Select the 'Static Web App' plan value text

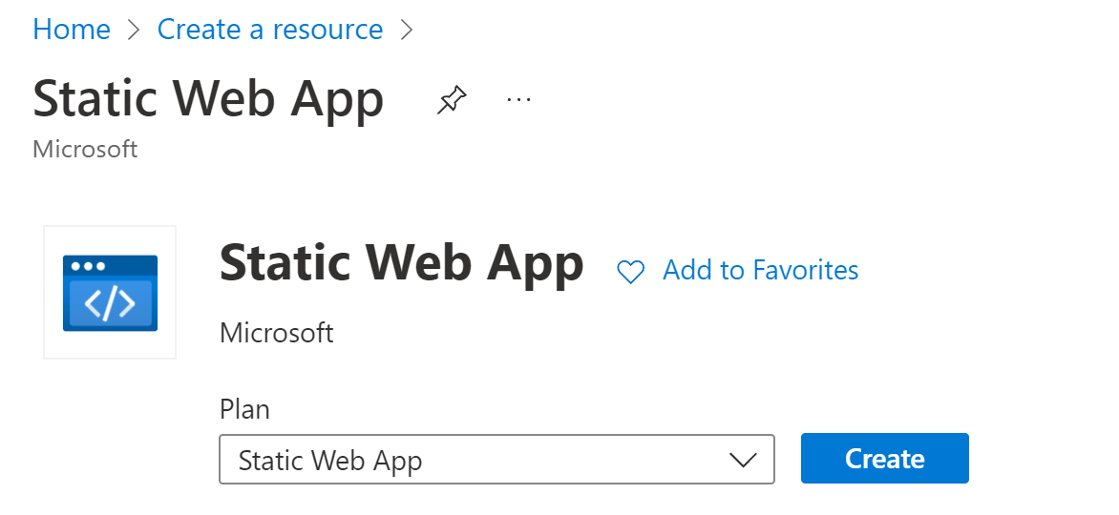point(330,461)
